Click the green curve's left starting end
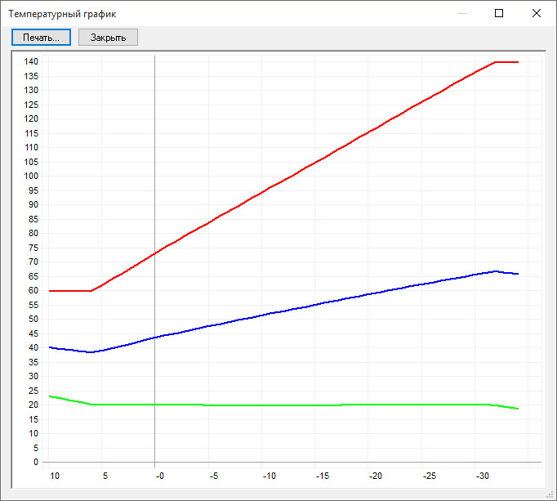The image size is (557, 501). coord(51,396)
